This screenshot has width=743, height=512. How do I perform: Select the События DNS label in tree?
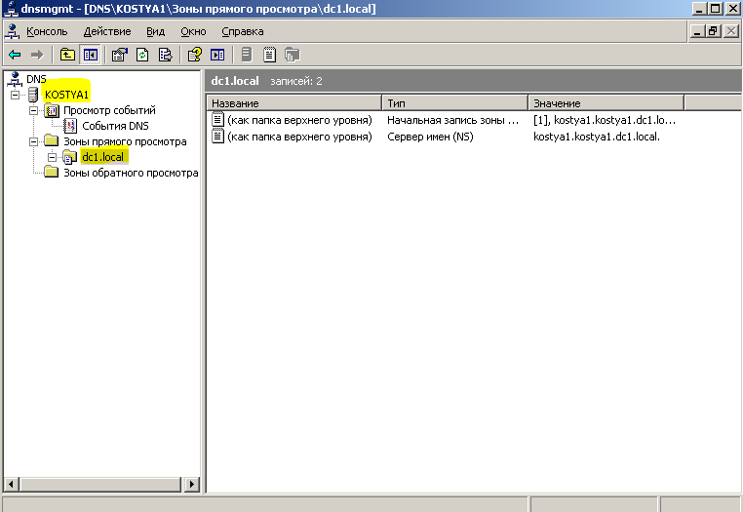(115, 126)
